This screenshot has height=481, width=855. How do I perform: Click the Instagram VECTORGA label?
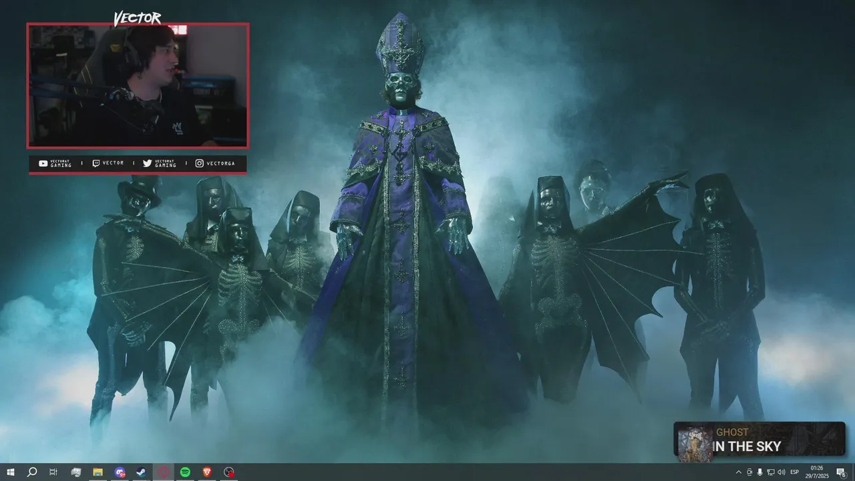(215, 164)
